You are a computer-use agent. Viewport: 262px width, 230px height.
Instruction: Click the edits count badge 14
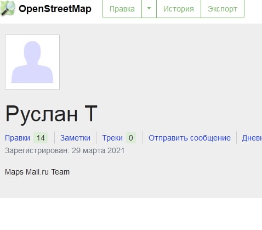pos(41,138)
